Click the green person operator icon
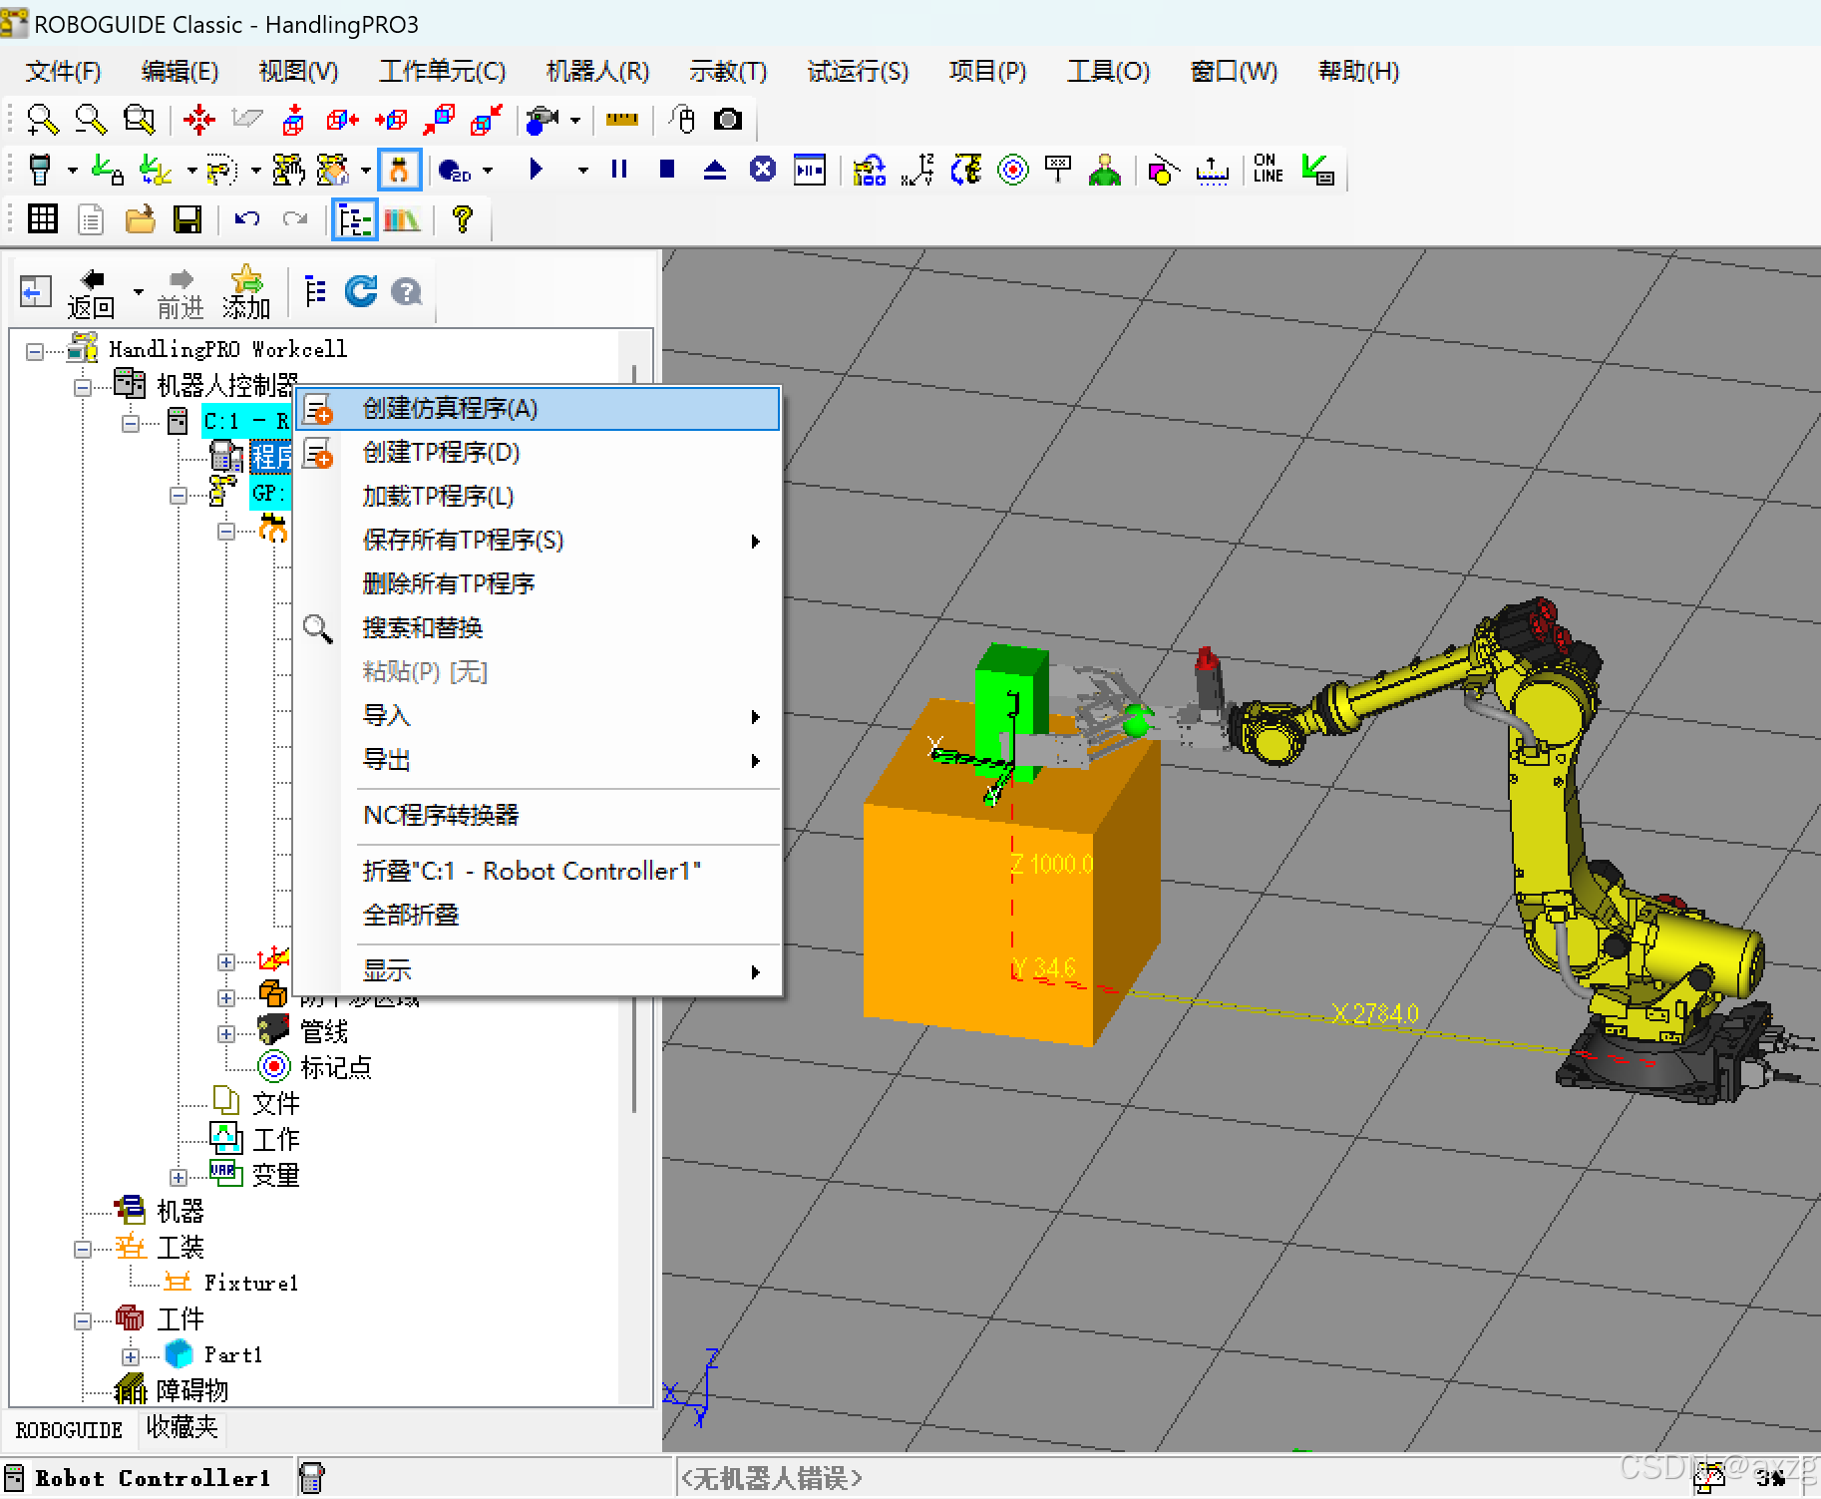This screenshot has height=1499, width=1821. 1105,170
